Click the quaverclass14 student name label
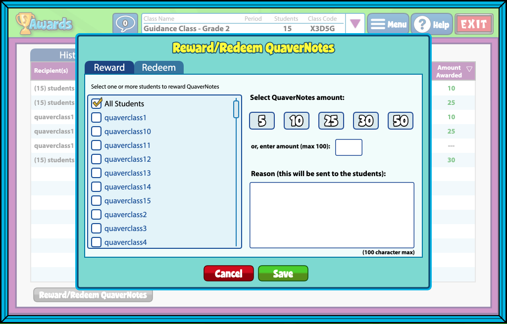Image resolution: width=507 pixels, height=324 pixels. click(128, 187)
